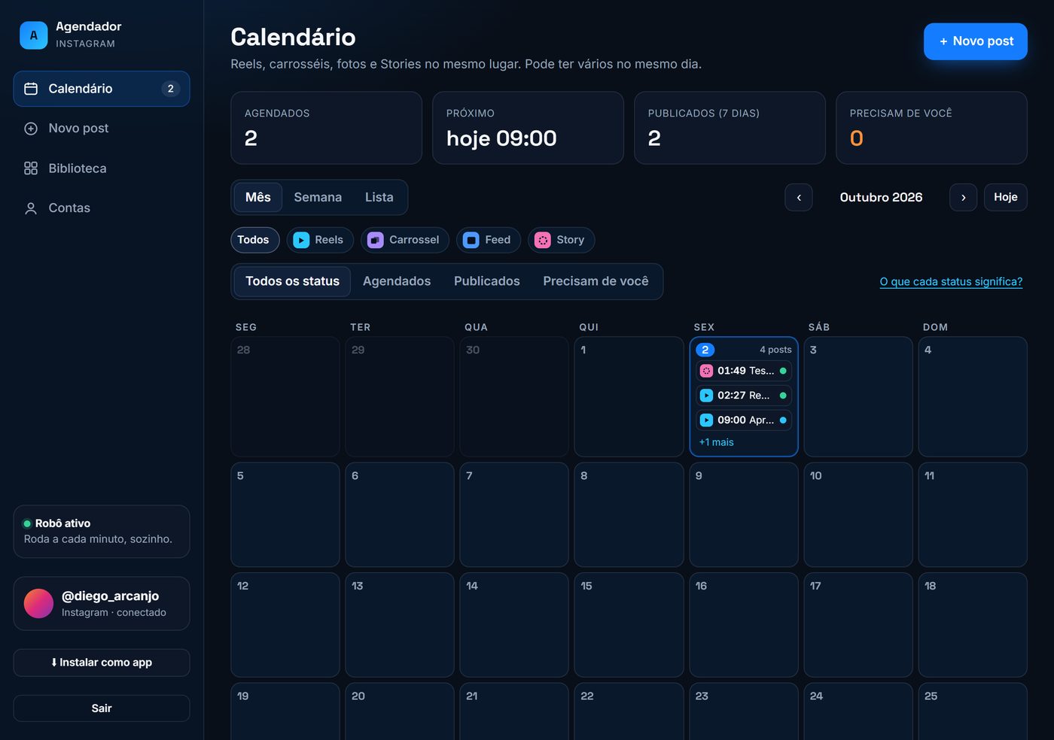Click 'Instalar como app' button
This screenshot has height=740, width=1054.
point(102,663)
